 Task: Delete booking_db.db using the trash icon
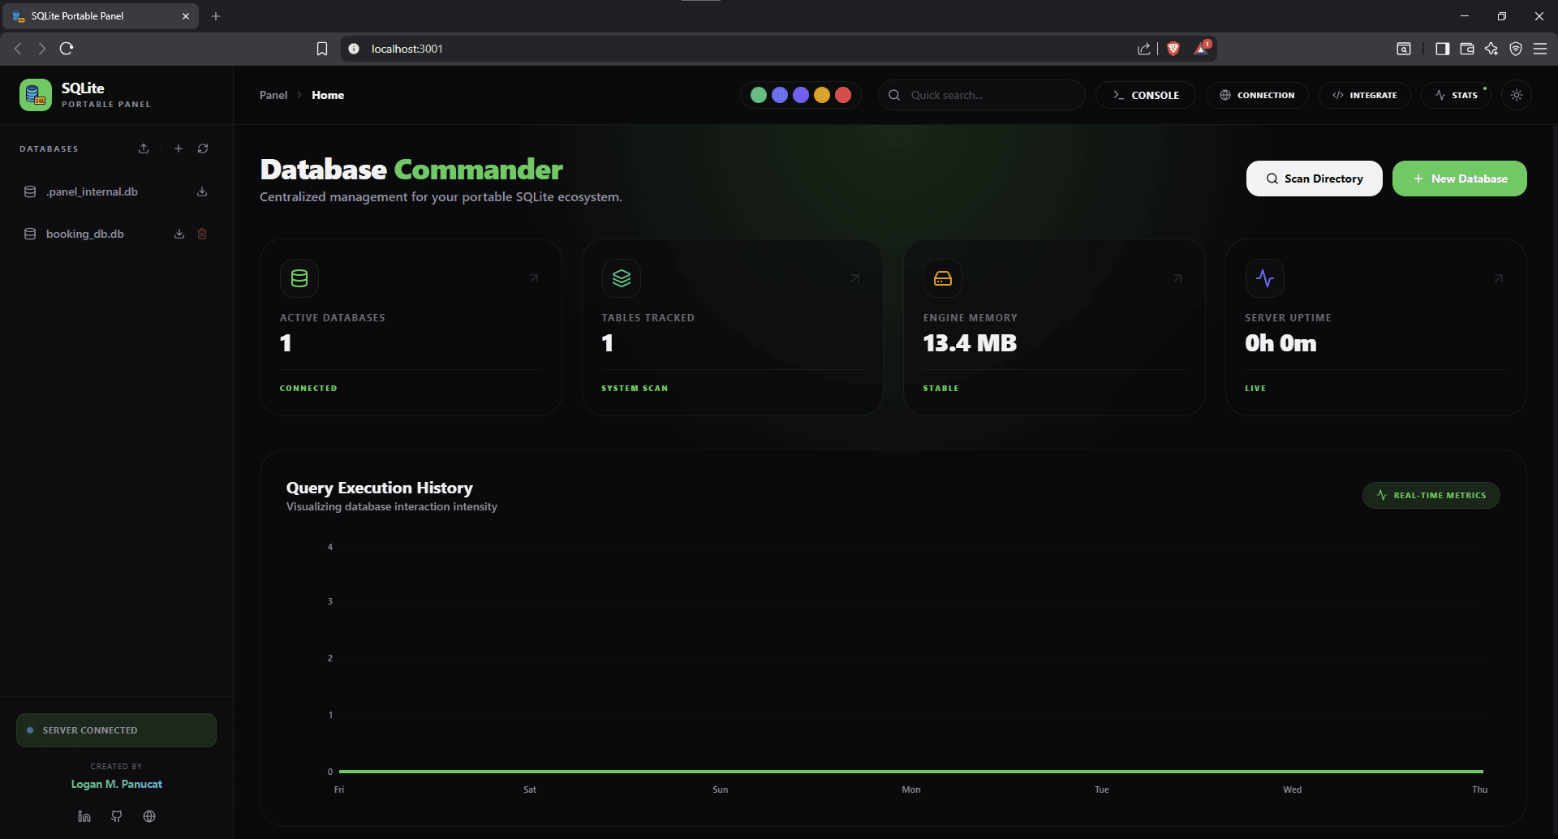tap(202, 234)
